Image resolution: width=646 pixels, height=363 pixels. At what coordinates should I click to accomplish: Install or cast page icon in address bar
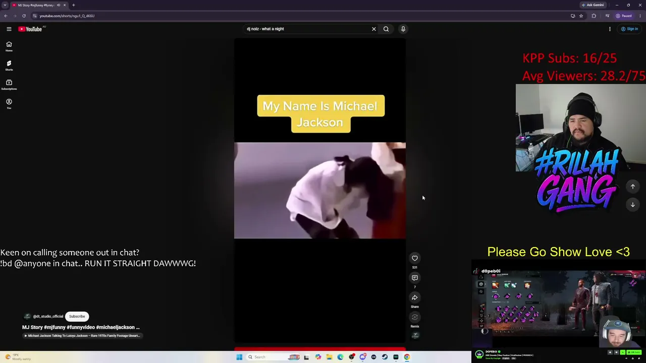click(573, 16)
